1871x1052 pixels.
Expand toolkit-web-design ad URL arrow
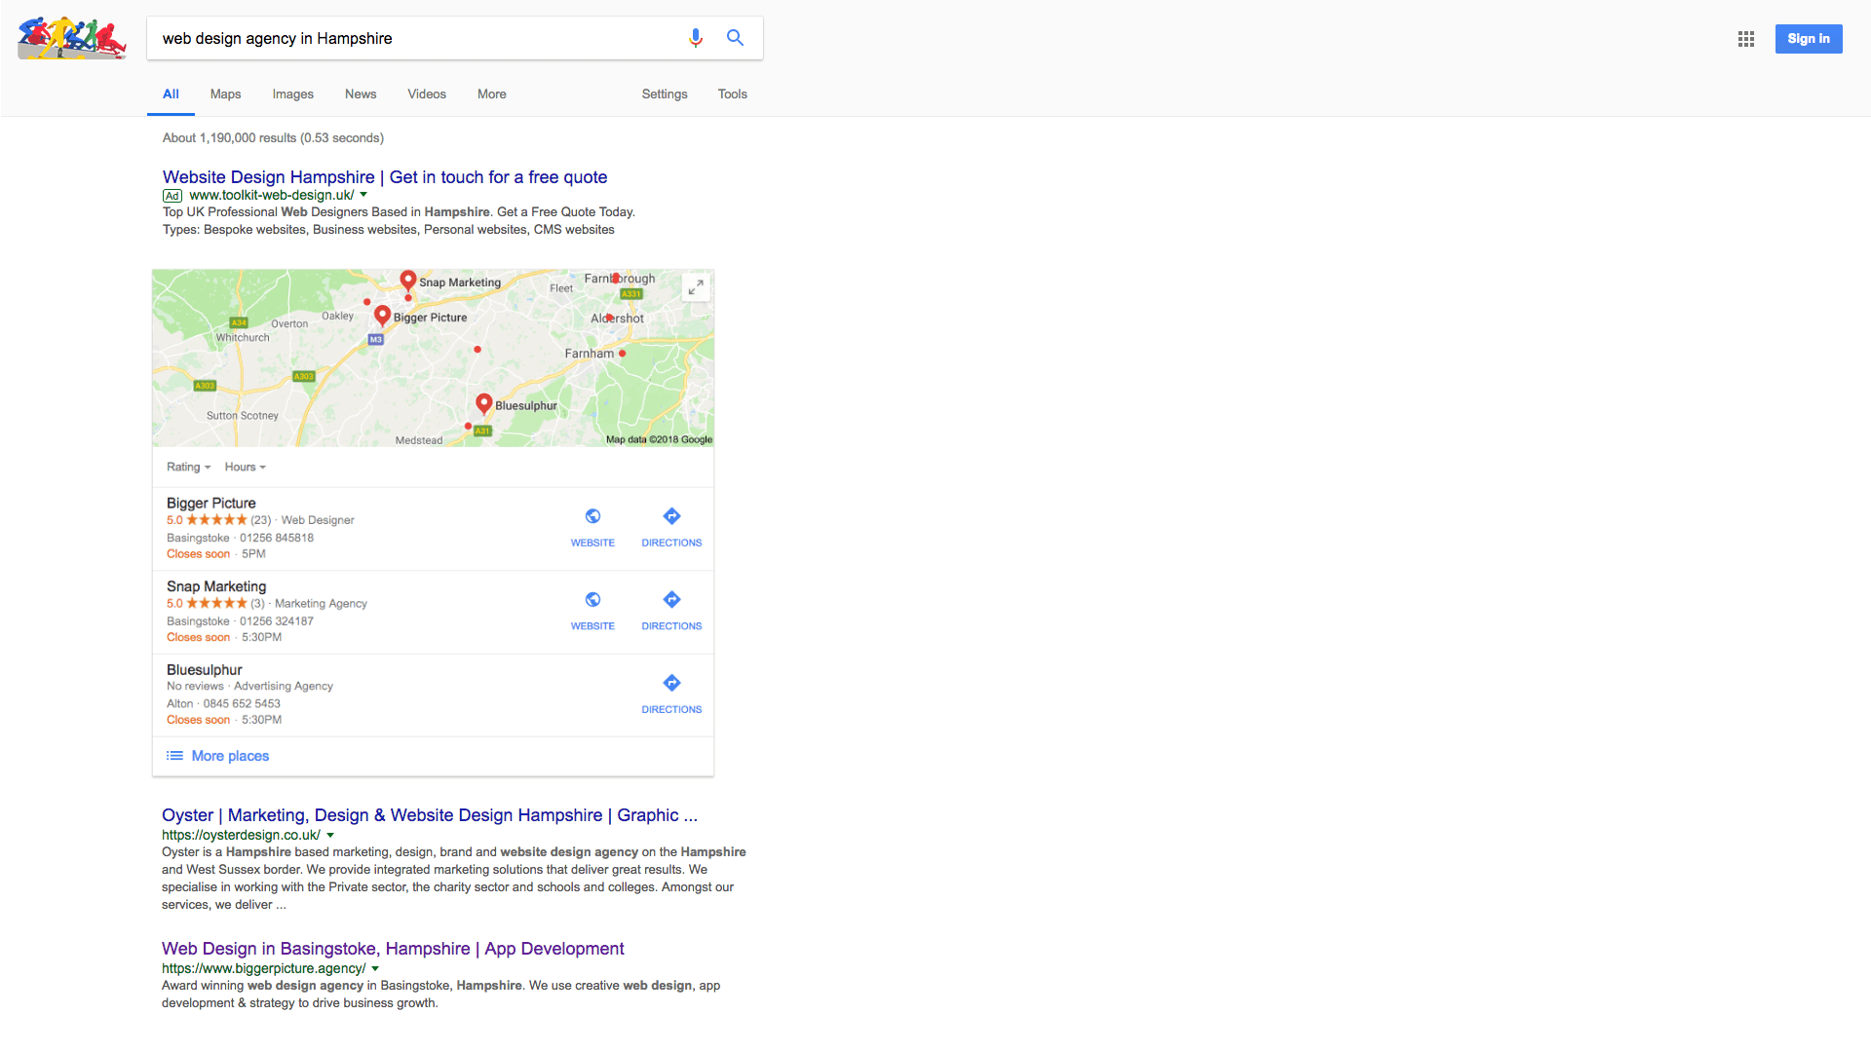tap(363, 195)
